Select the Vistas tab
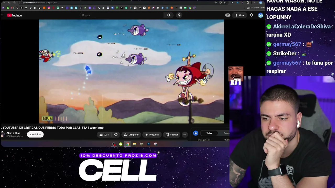 click(x=209, y=133)
